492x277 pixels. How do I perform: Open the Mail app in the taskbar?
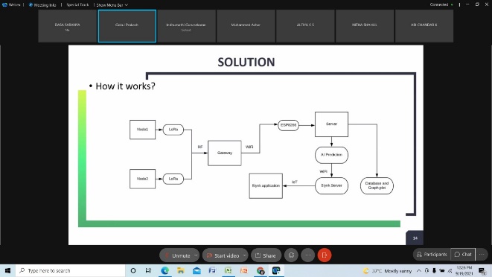197,270
